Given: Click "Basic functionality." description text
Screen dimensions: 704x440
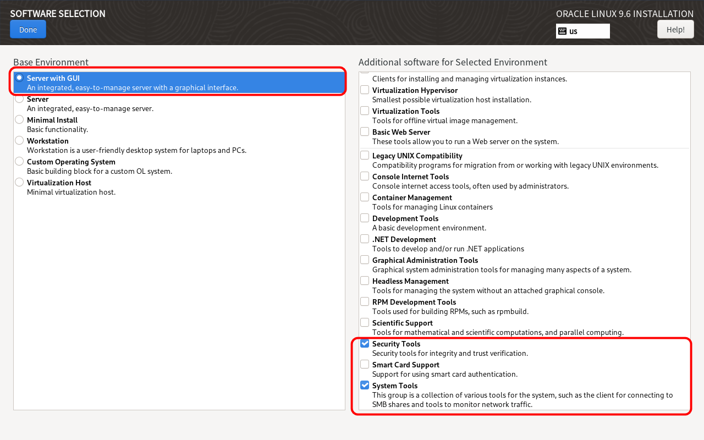Looking at the screenshot, I should tap(57, 129).
